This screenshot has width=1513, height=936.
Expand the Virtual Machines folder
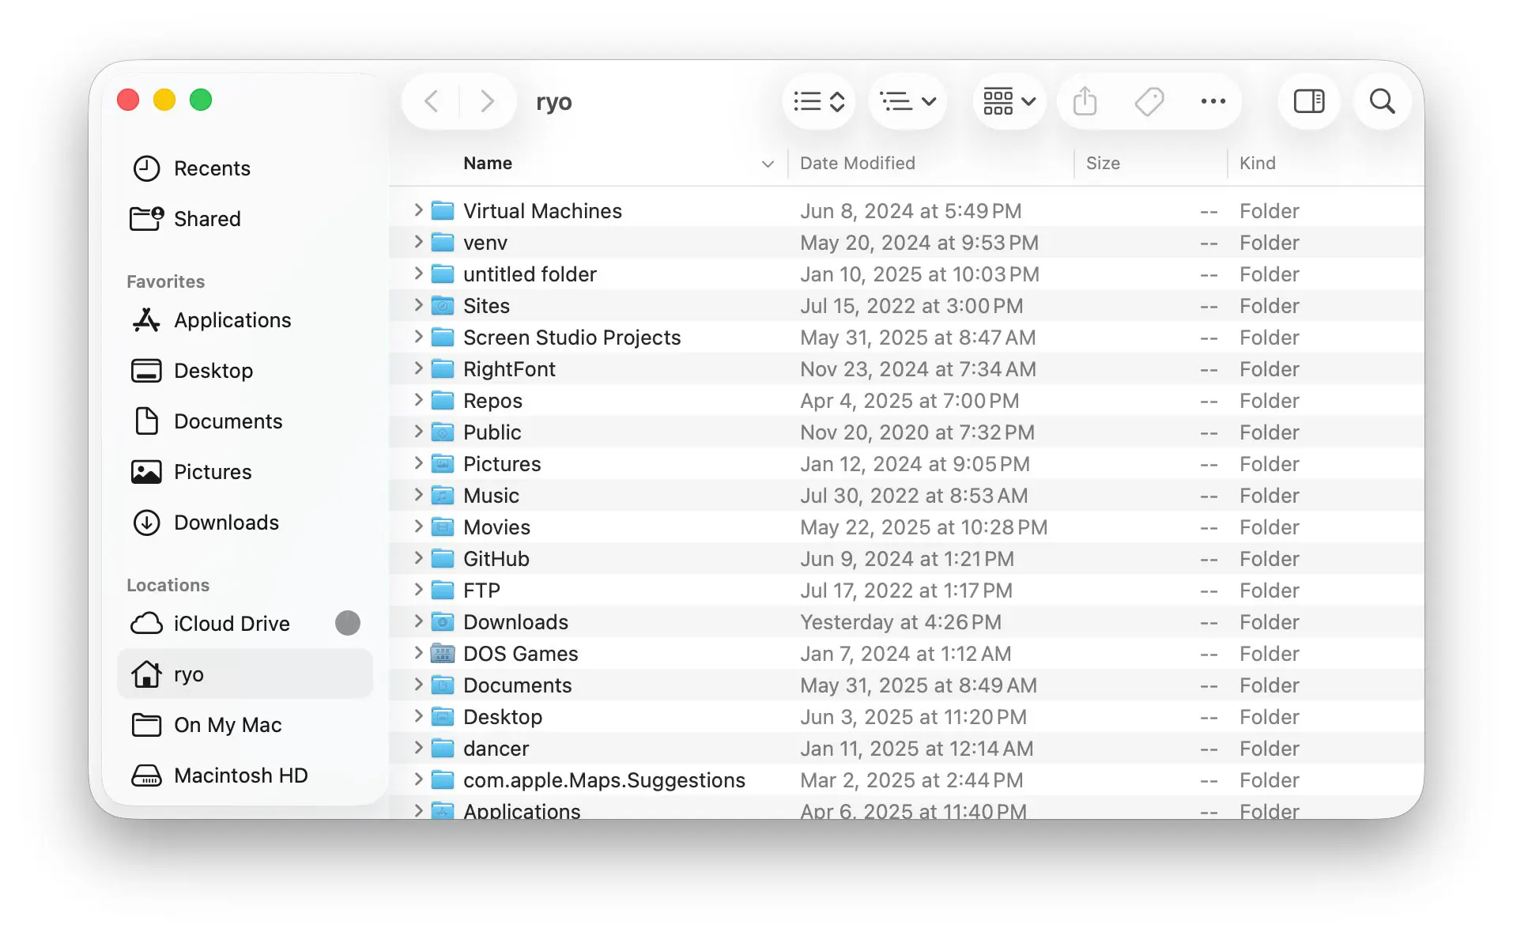coord(418,210)
